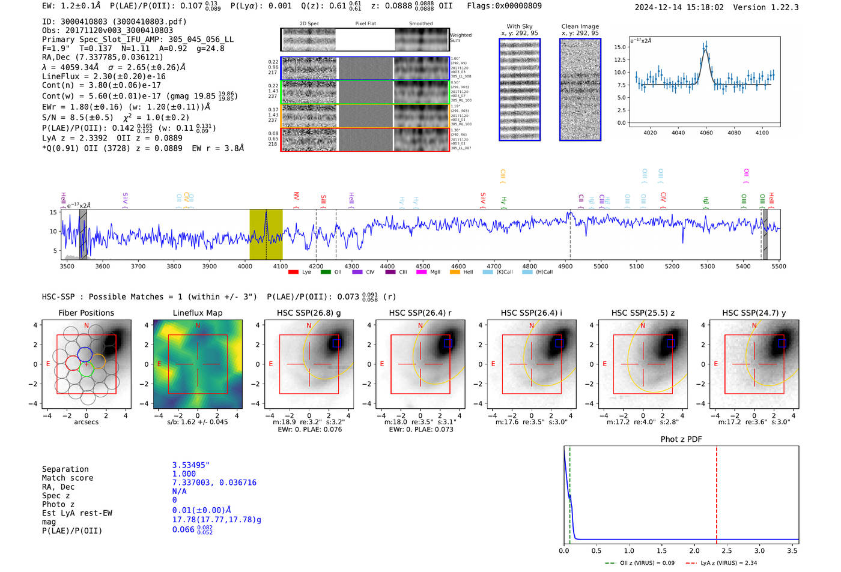Click the blue-framed 2D spec row
This screenshot has width=841, height=572.
[365, 68]
